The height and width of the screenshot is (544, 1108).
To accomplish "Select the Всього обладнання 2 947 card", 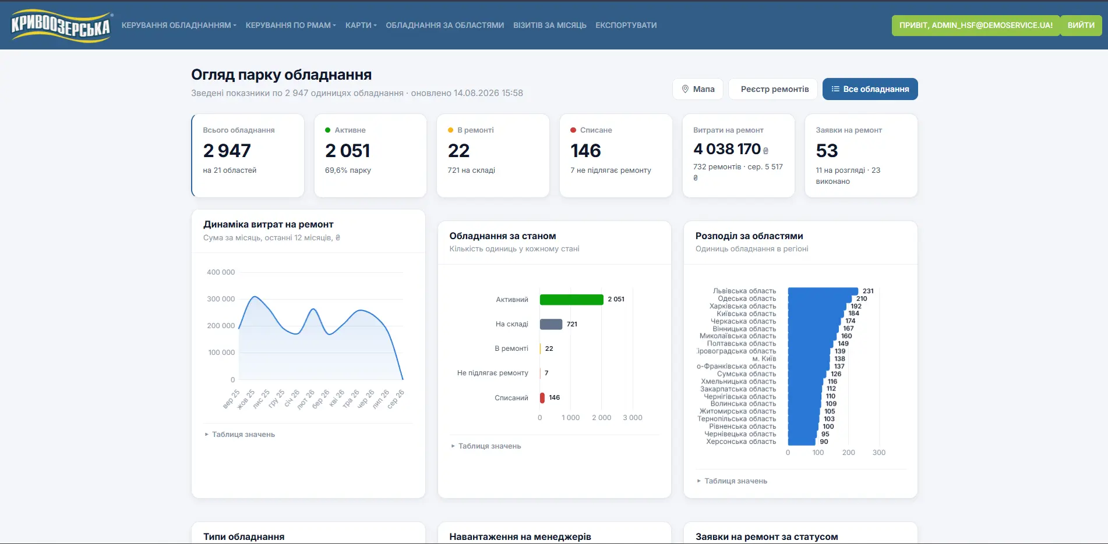I will click(x=248, y=155).
